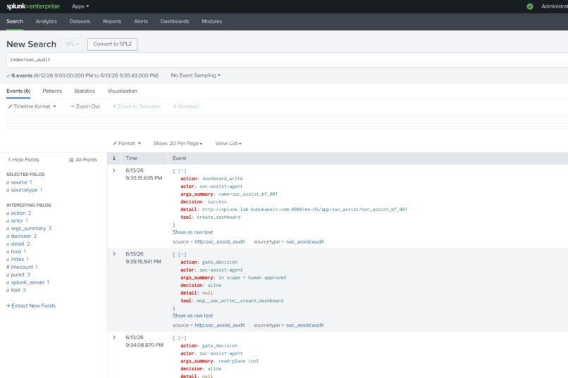Collapse sidebar with Hide Fields

pyautogui.click(x=23, y=160)
